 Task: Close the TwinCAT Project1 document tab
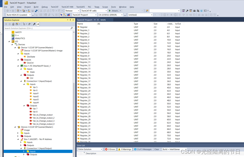coord(98,20)
